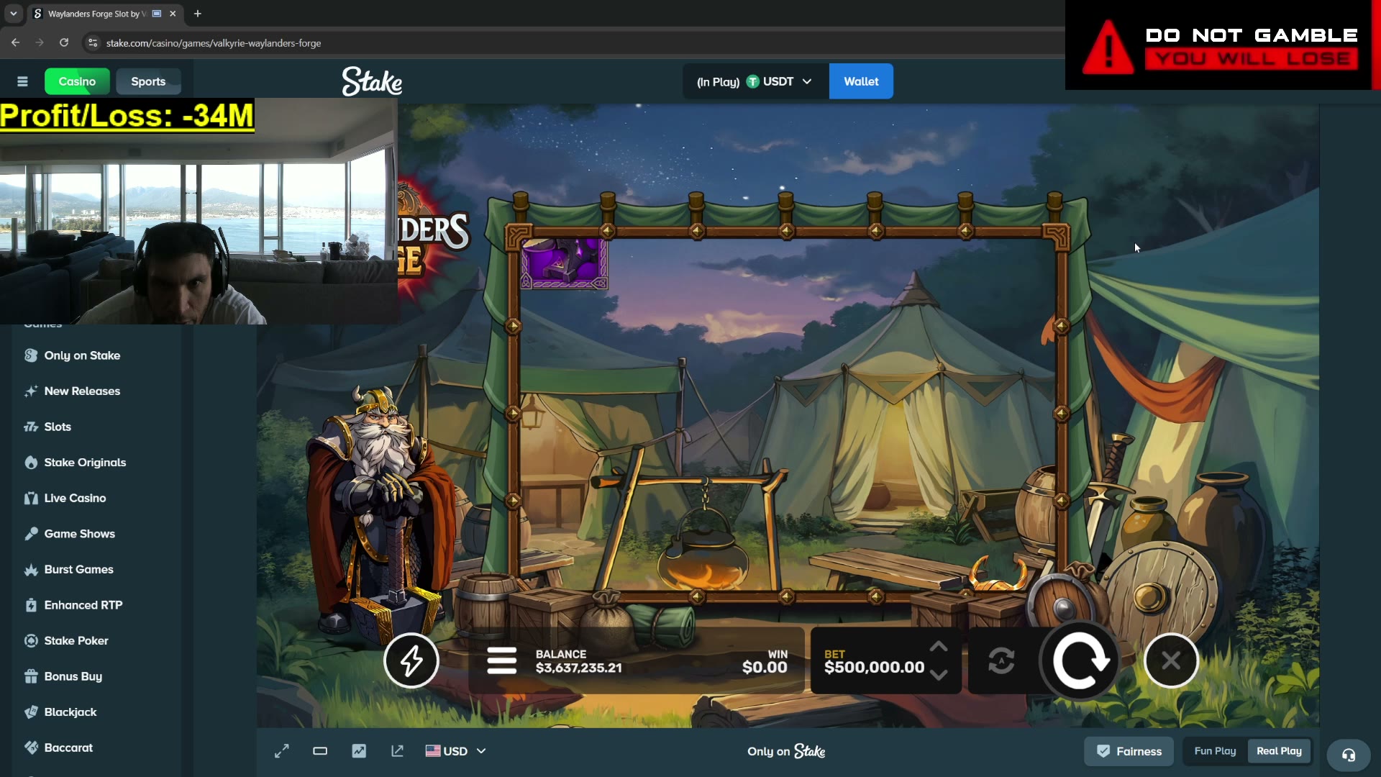Screen dimensions: 1381x777
Task: Switch to the Sports tab
Action: pos(148,81)
